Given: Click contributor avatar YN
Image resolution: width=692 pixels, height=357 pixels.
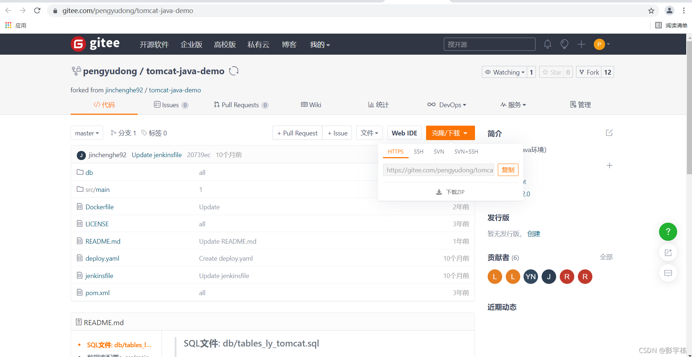Looking at the screenshot, I should 531,277.
